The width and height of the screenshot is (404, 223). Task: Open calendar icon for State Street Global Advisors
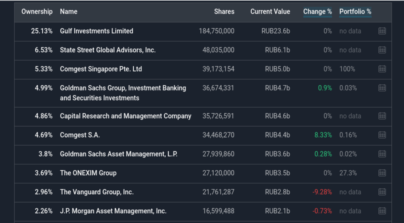[x=382, y=50]
